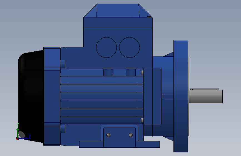Select the motor foot base plate
241x156 pixels.
[120, 144]
